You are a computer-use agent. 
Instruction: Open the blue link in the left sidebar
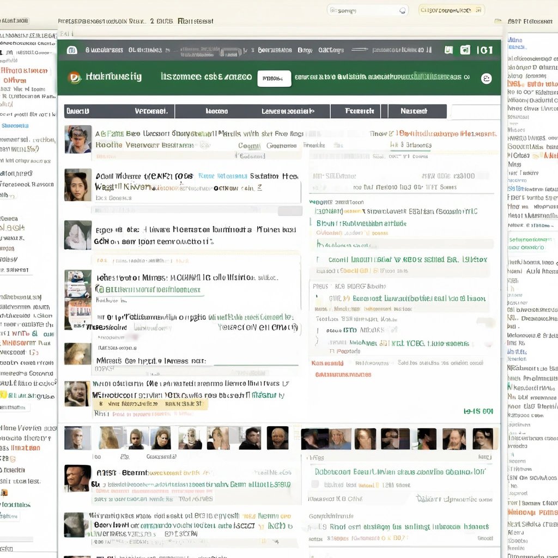tap(15, 126)
